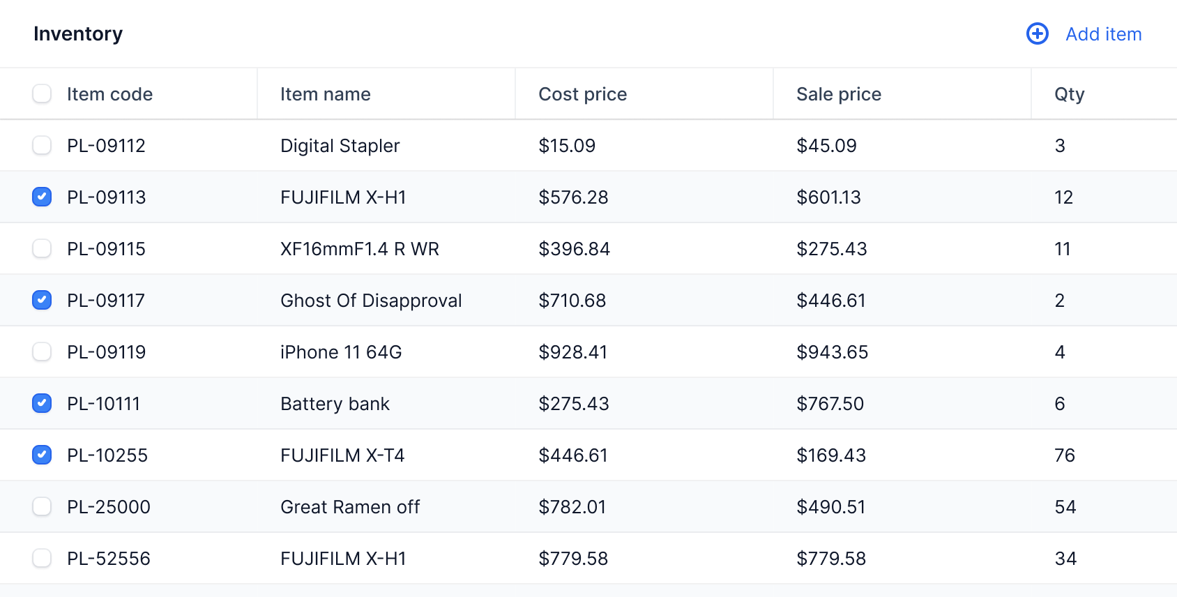Click the quantity value 76 for FUJIFILM X-T4
The height and width of the screenshot is (597, 1177).
1066,455
